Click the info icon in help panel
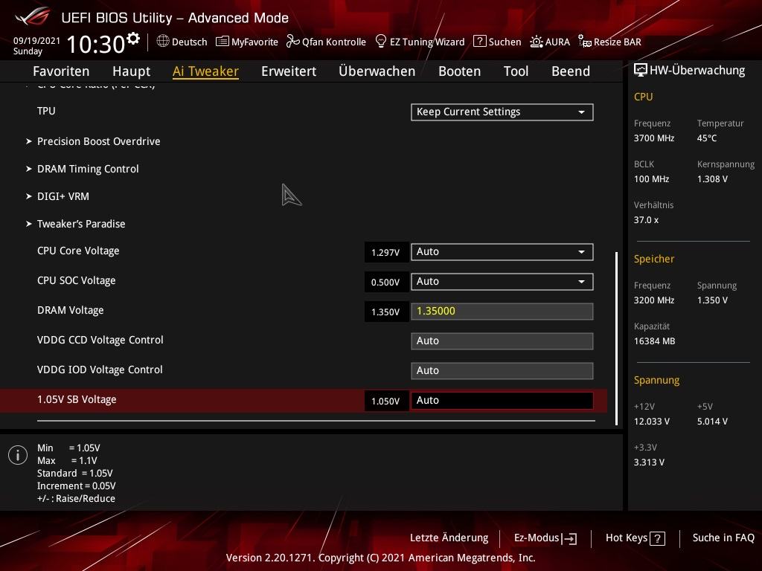762x571 pixels. (18, 455)
